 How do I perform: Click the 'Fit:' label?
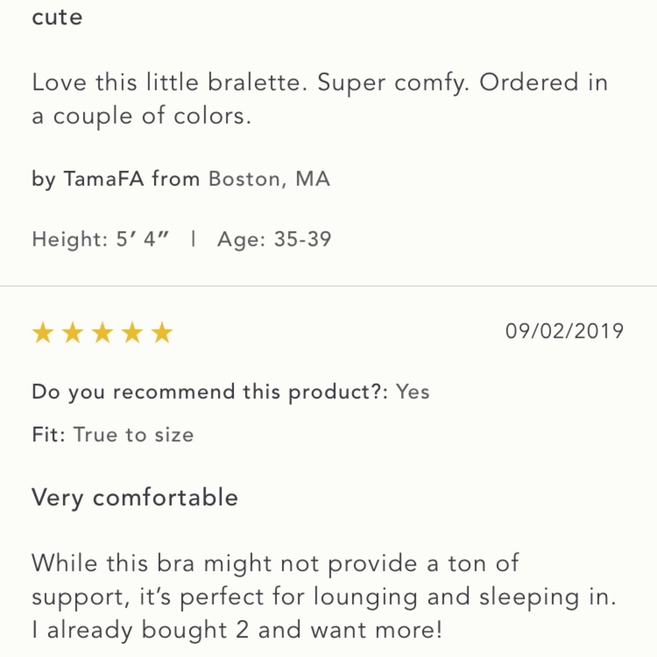pos(48,434)
